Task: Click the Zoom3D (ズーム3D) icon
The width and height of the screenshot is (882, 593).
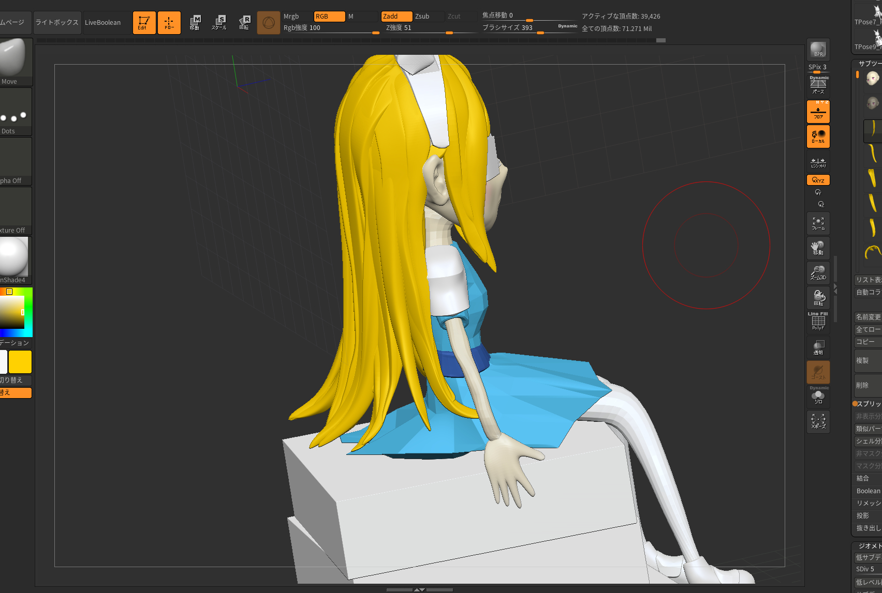Action: [x=818, y=273]
